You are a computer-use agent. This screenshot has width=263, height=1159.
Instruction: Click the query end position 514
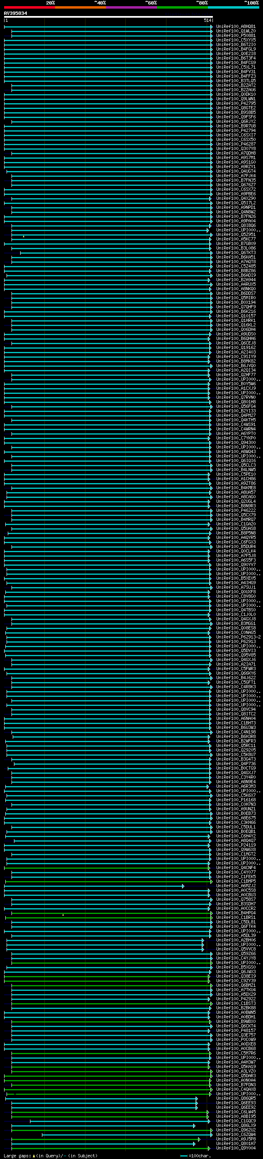coord(207,20)
